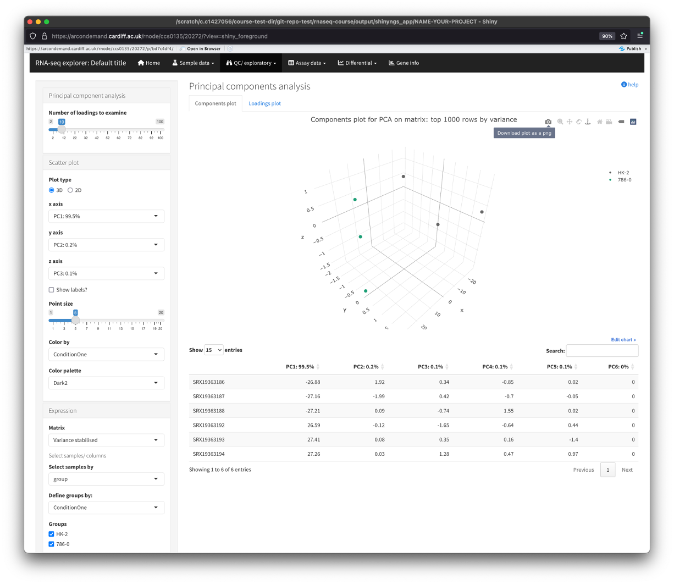Choose orbital rotation tool in plot toolbar
Screen dimensions: 674x584
tap(578, 122)
